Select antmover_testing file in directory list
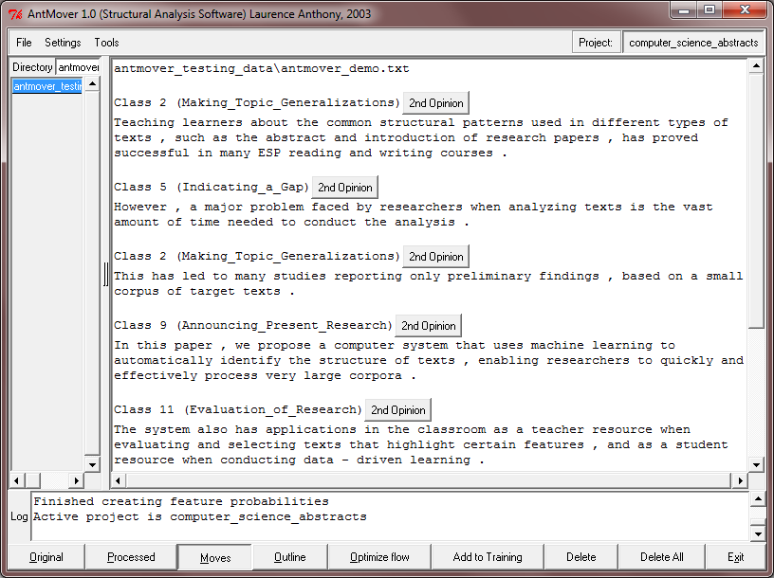This screenshot has width=774, height=578. (x=47, y=86)
